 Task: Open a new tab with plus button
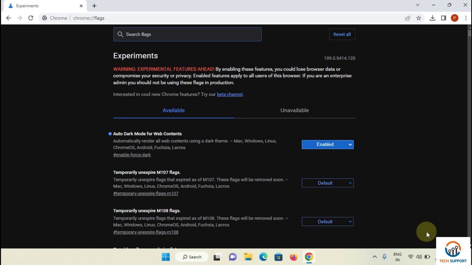point(94,6)
